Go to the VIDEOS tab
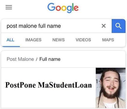127x109 pixels. coord(83,40)
